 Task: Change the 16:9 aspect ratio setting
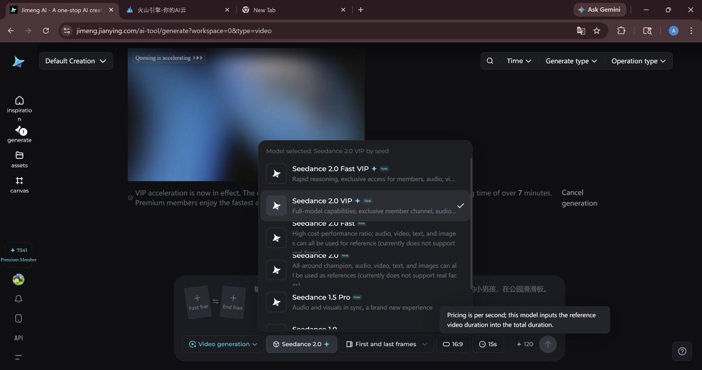pyautogui.click(x=453, y=344)
